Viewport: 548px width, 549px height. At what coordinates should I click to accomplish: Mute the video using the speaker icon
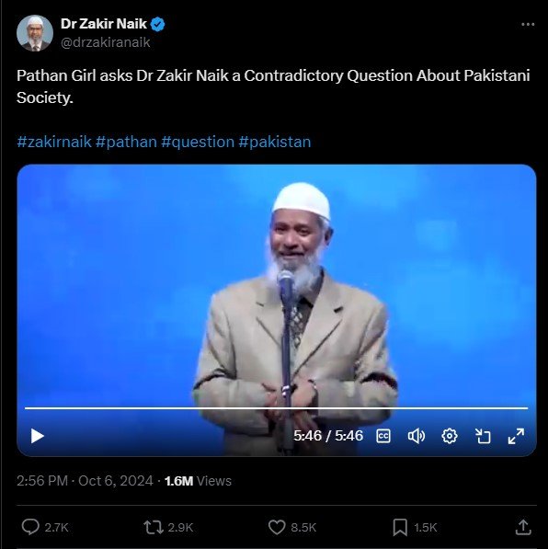pyautogui.click(x=417, y=436)
